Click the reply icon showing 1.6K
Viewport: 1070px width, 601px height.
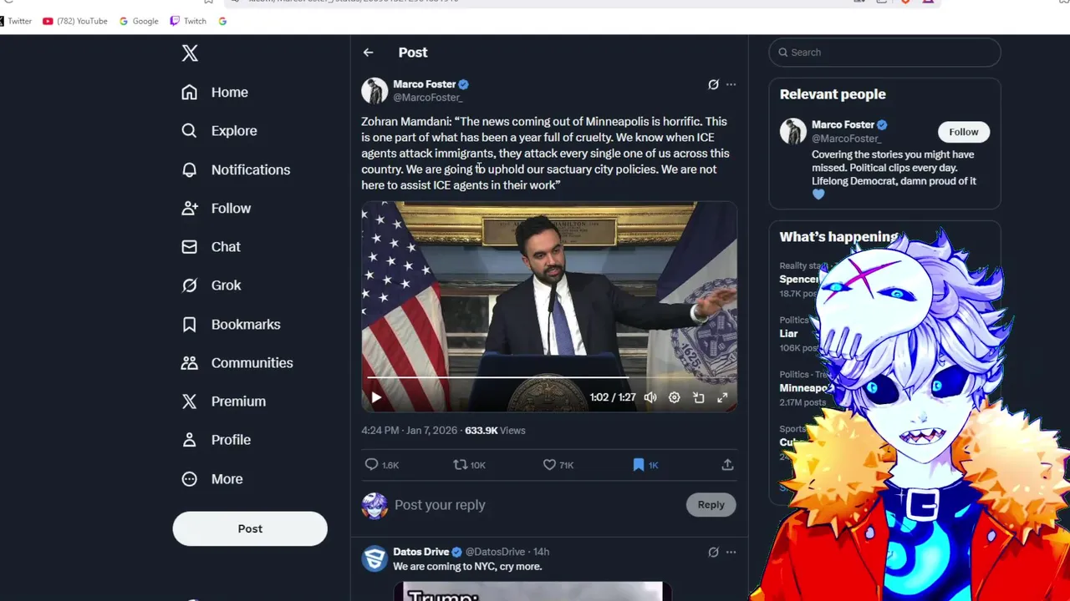pyautogui.click(x=382, y=465)
